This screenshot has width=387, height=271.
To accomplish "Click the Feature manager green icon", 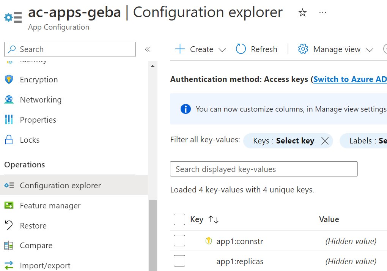I will [9, 205].
